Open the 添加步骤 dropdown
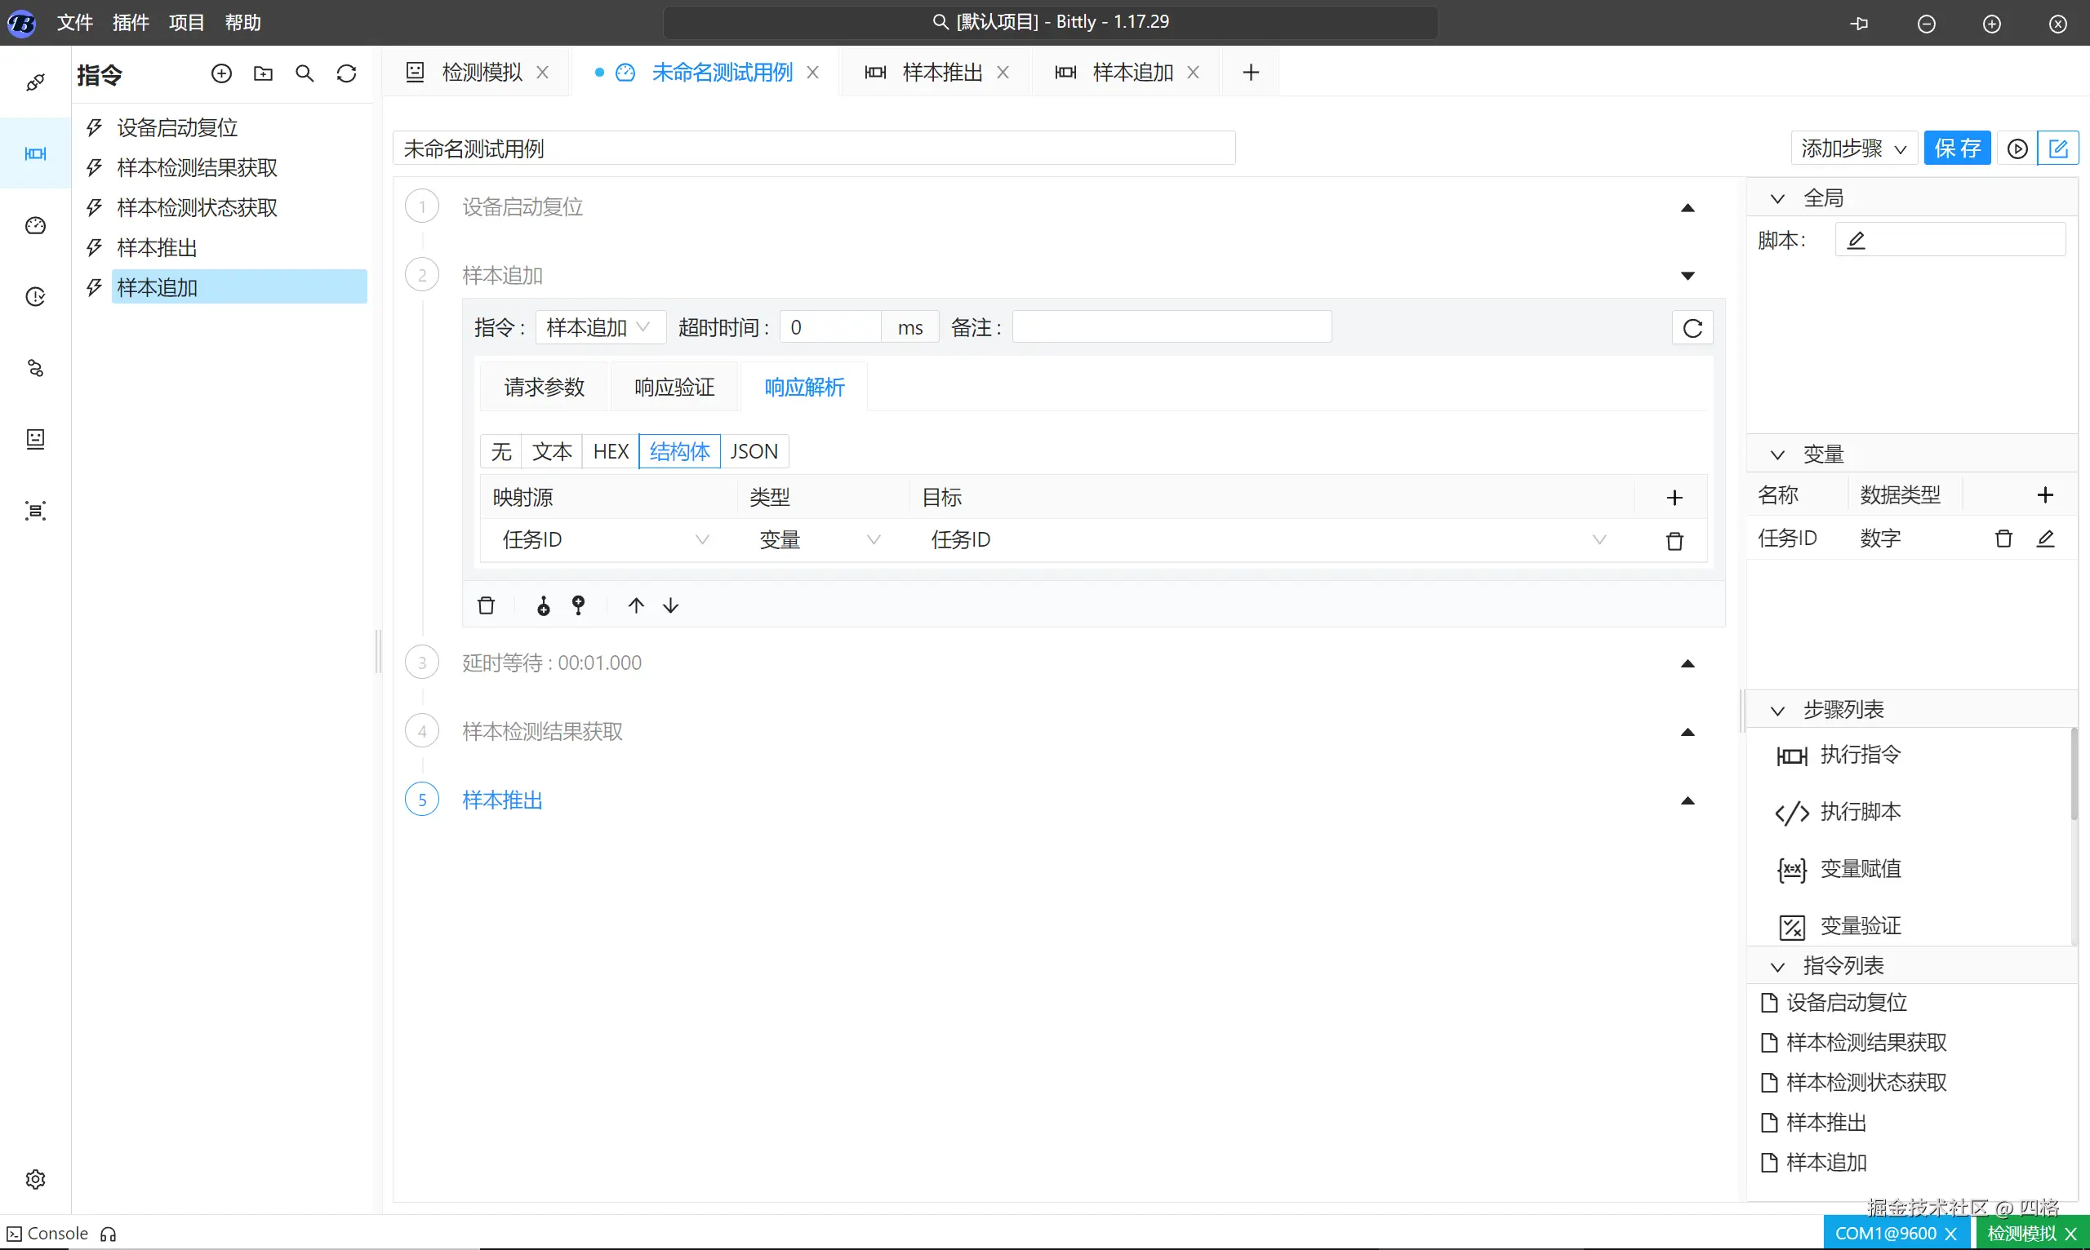Viewport: 2090px width, 1250px height. pos(1853,149)
